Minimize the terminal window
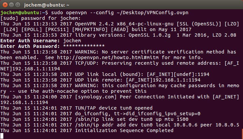 11,5
